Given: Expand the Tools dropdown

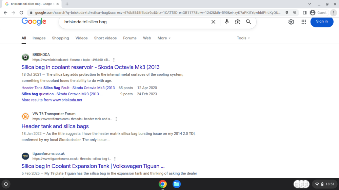Looking at the screenshot, I should 243,38.
